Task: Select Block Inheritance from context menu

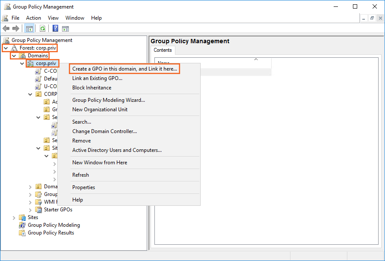Action: [x=92, y=88]
